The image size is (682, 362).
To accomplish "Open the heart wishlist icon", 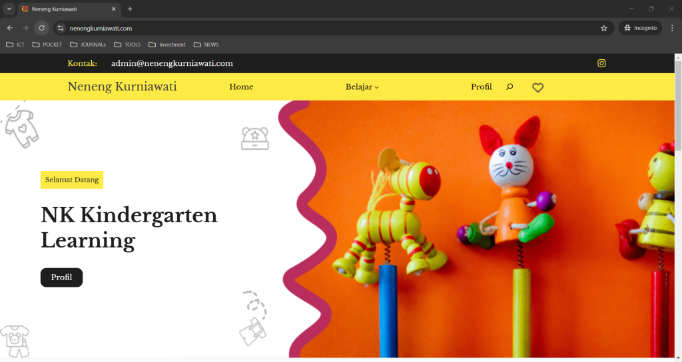I will (538, 87).
